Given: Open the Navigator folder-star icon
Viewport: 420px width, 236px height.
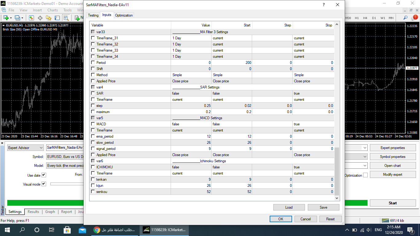Looking at the screenshot, I should [49, 18].
